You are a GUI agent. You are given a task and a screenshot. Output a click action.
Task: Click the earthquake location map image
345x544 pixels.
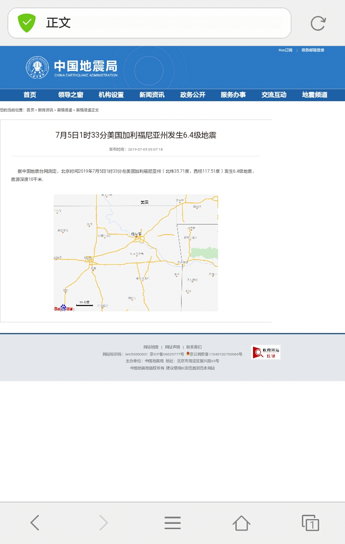[136, 252]
